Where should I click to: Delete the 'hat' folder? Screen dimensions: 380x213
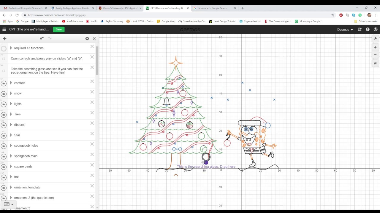coord(92,175)
